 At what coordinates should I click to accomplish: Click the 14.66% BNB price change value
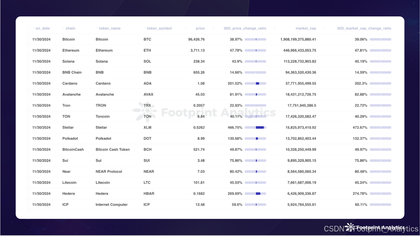[236, 72]
